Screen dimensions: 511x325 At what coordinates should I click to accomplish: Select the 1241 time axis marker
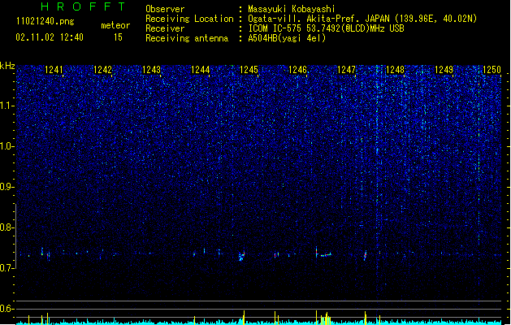(54, 70)
